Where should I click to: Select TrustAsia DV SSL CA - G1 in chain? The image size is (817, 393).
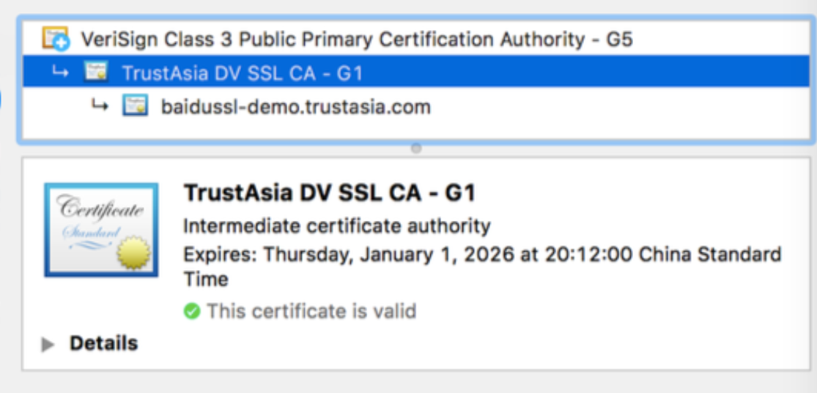(242, 73)
